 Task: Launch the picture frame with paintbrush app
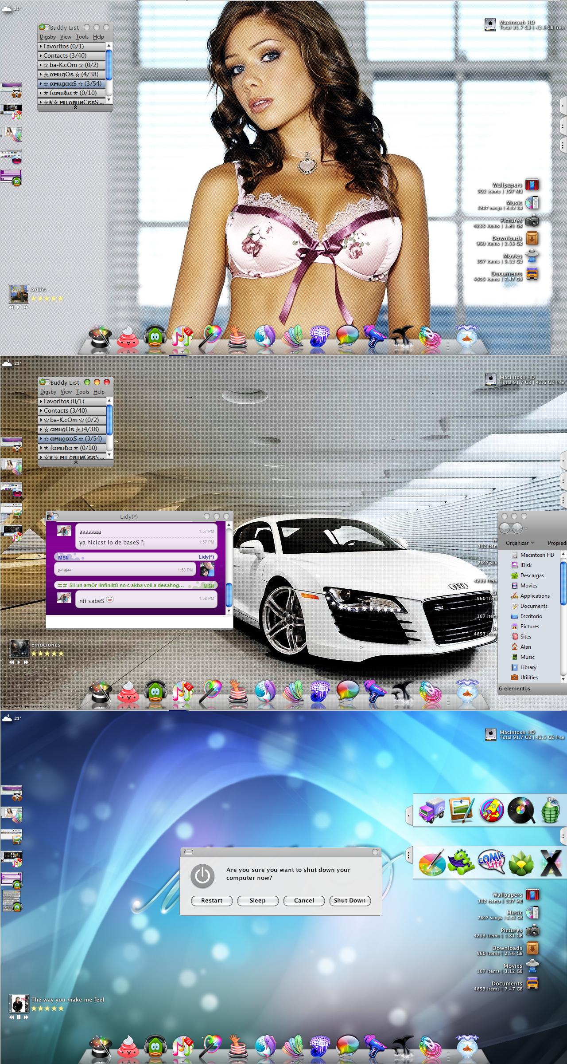point(462,810)
